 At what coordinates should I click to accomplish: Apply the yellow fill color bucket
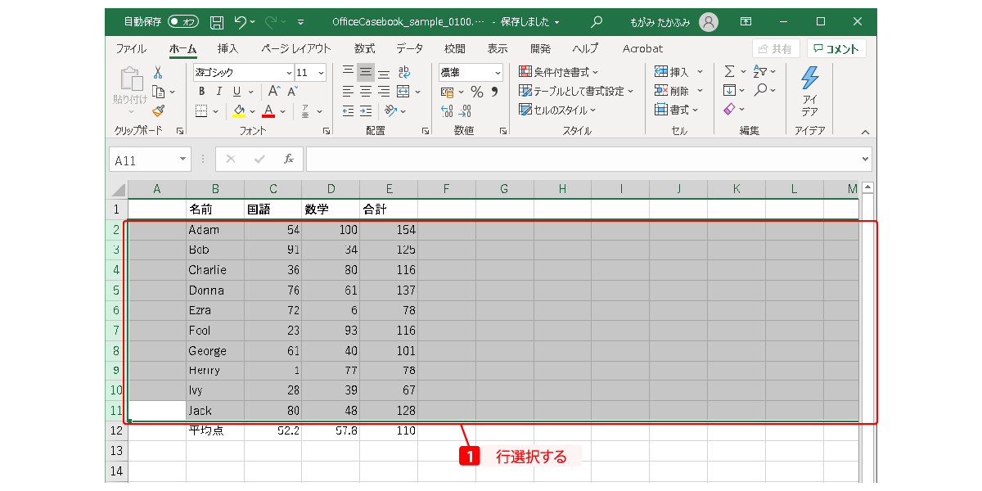point(239,110)
